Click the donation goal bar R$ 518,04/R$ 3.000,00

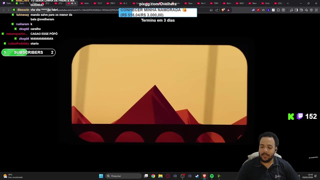[x=158, y=12]
